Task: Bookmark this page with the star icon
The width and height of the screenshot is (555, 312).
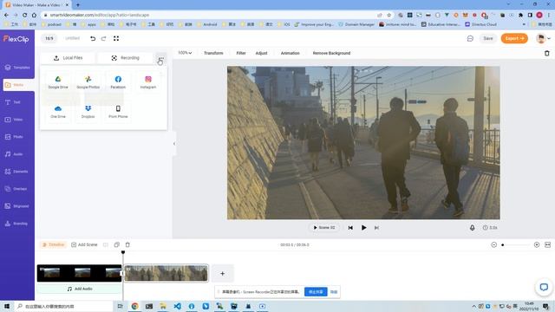Action: 389,16
